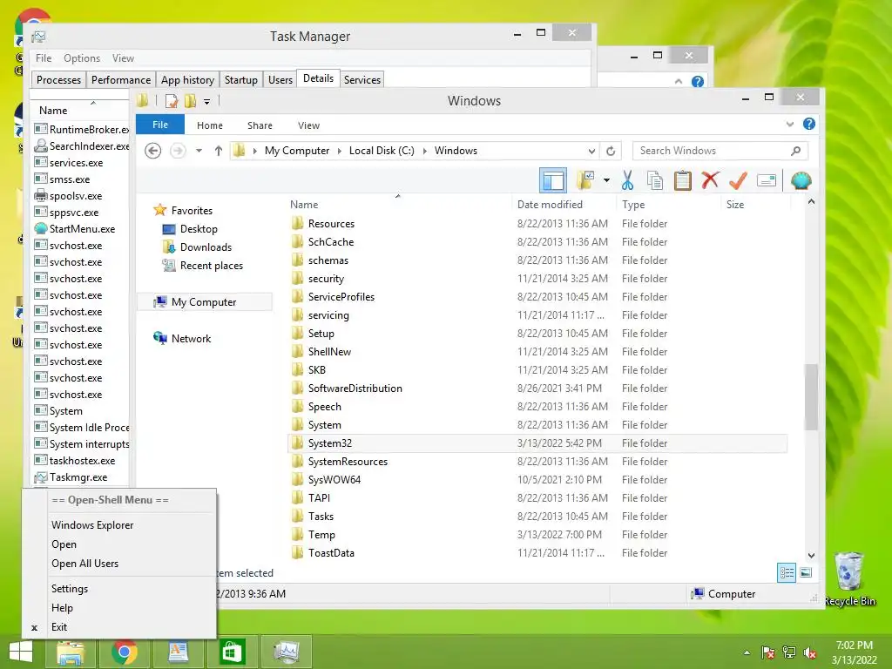Image resolution: width=892 pixels, height=669 pixels.
Task: Switch to Task Manager Services tab
Action: click(362, 79)
